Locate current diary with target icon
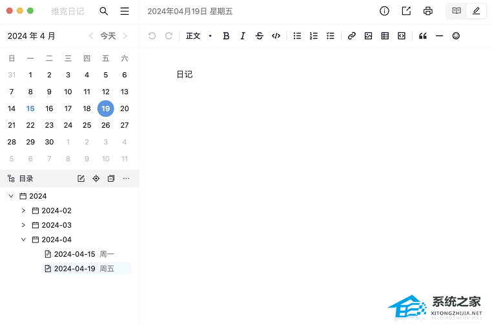492x325 pixels. tap(96, 179)
